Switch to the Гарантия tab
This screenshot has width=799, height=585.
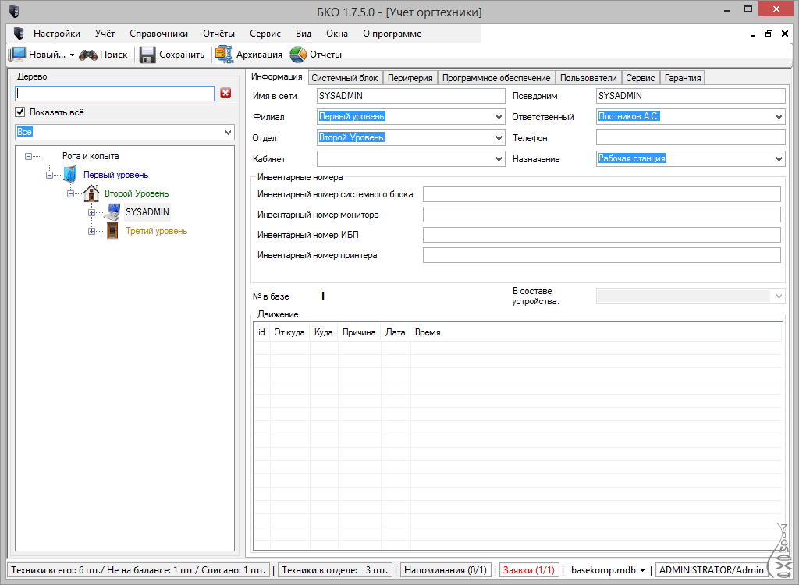click(682, 78)
